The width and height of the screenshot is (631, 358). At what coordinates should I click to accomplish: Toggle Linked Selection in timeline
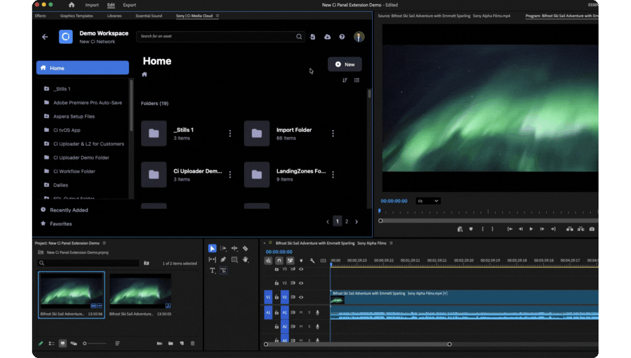pyautogui.click(x=290, y=261)
